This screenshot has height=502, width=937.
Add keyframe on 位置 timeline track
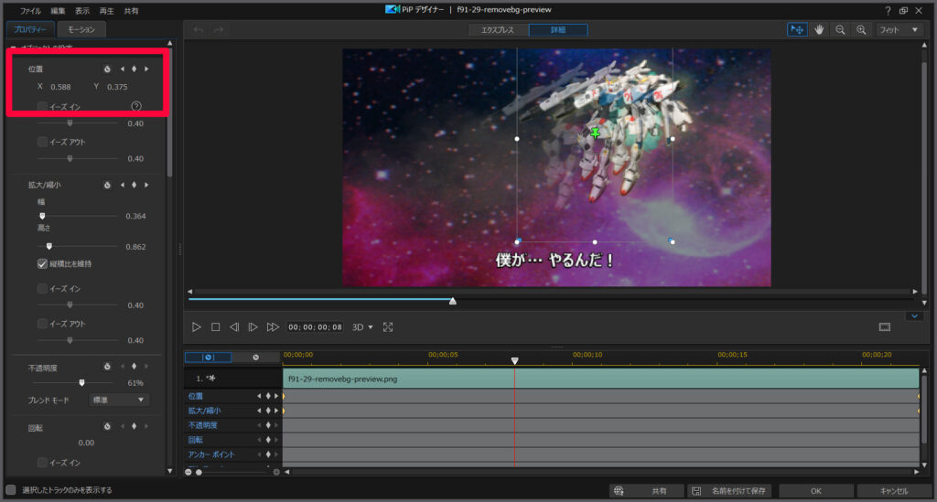tap(268, 396)
